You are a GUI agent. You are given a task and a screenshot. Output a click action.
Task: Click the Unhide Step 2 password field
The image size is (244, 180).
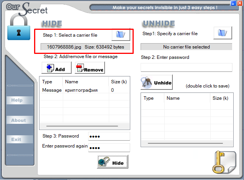click(x=187, y=67)
